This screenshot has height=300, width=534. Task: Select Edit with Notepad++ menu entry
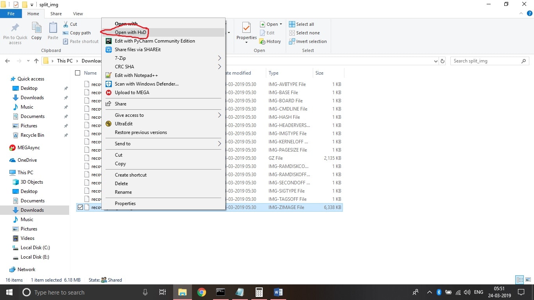pyautogui.click(x=136, y=75)
